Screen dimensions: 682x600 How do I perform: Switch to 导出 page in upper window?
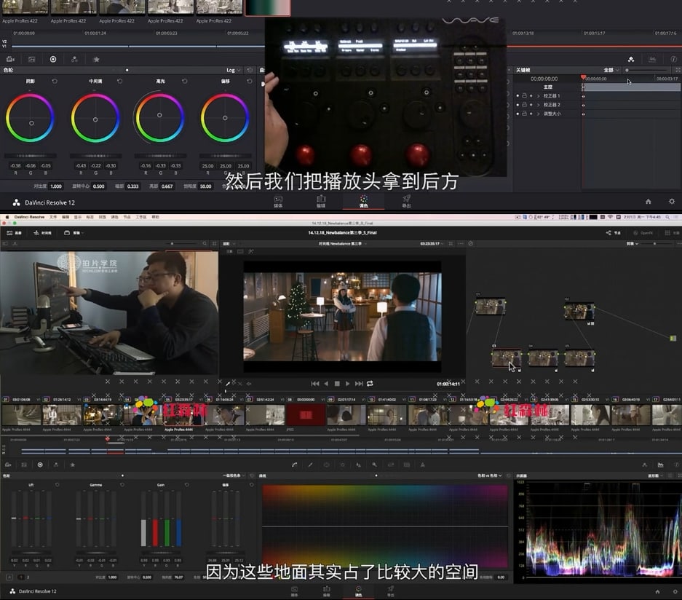coord(406,202)
